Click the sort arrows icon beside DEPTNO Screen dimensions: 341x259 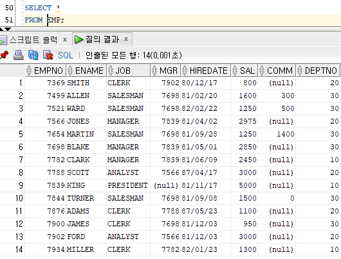coord(300,71)
